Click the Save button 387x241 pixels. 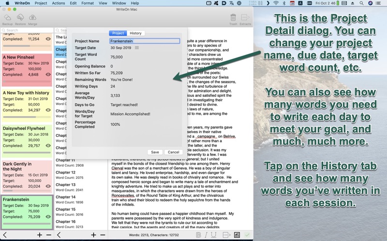[x=155, y=152]
